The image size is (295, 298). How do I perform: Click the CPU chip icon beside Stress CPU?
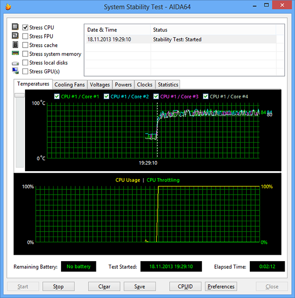point(15,27)
